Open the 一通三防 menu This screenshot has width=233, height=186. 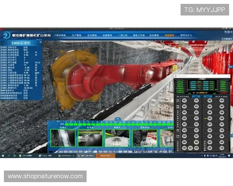[123, 35]
